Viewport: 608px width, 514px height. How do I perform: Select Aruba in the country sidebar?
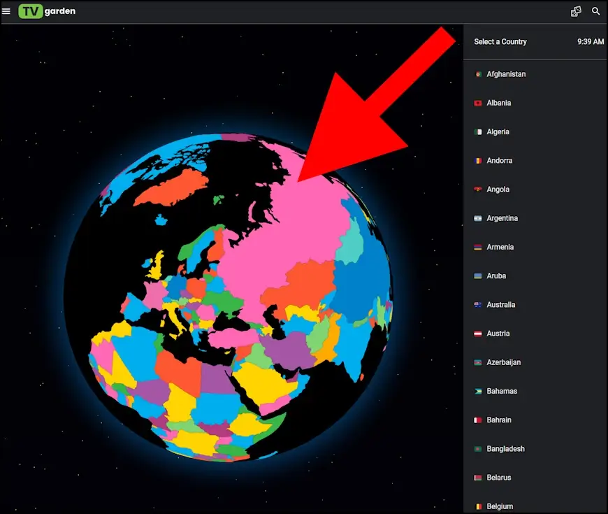[496, 276]
